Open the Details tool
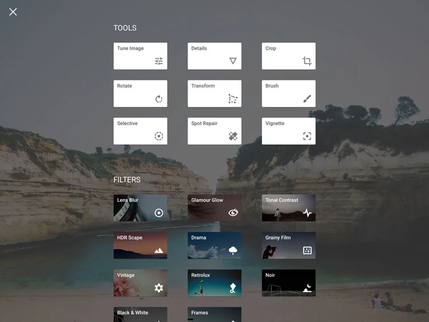Screen dimensions: 429x322 (214, 56)
